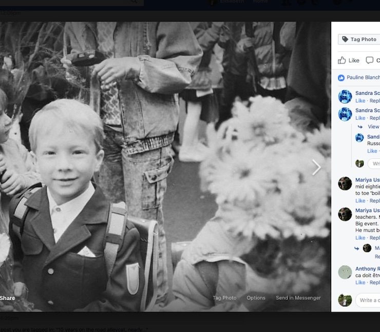
Task: Open first Sandra Sc name link
Action: tap(368, 93)
